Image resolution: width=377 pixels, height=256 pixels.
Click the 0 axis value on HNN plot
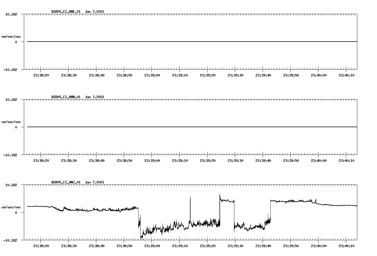[16, 127]
